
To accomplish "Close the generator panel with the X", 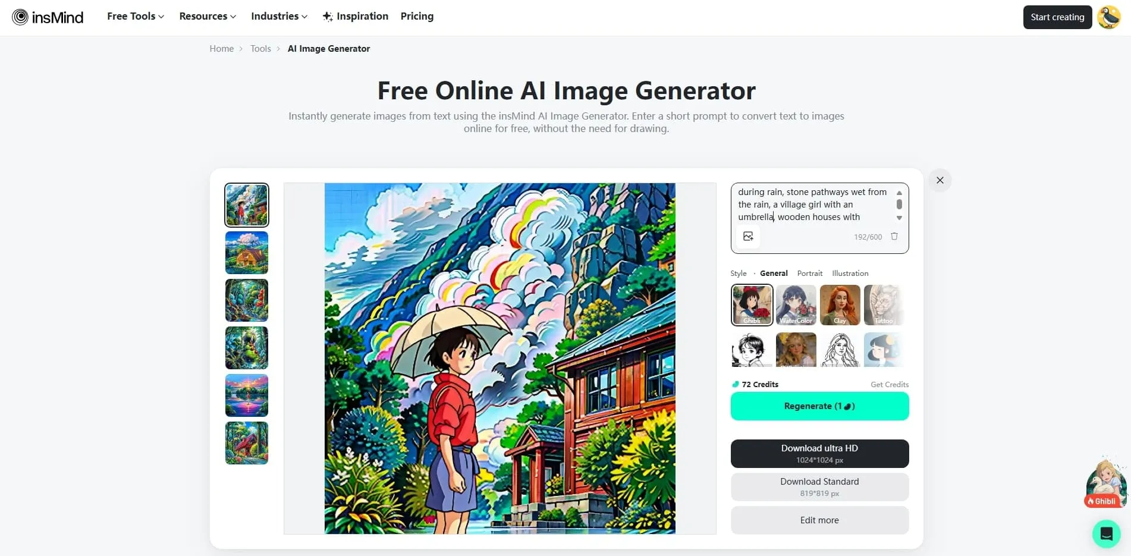I will pos(940,180).
